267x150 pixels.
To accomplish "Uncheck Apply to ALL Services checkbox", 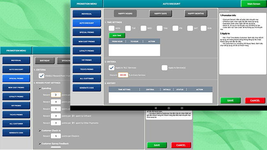I will coord(112,68).
